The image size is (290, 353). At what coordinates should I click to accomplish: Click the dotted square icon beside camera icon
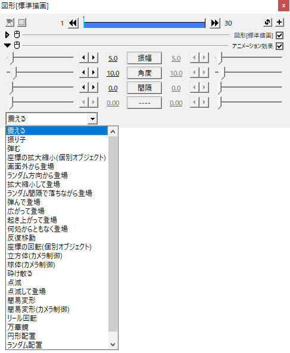point(21,22)
